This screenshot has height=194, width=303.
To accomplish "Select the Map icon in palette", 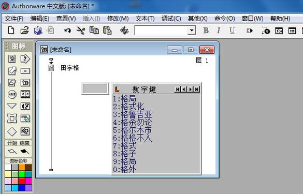I will point(25,83).
